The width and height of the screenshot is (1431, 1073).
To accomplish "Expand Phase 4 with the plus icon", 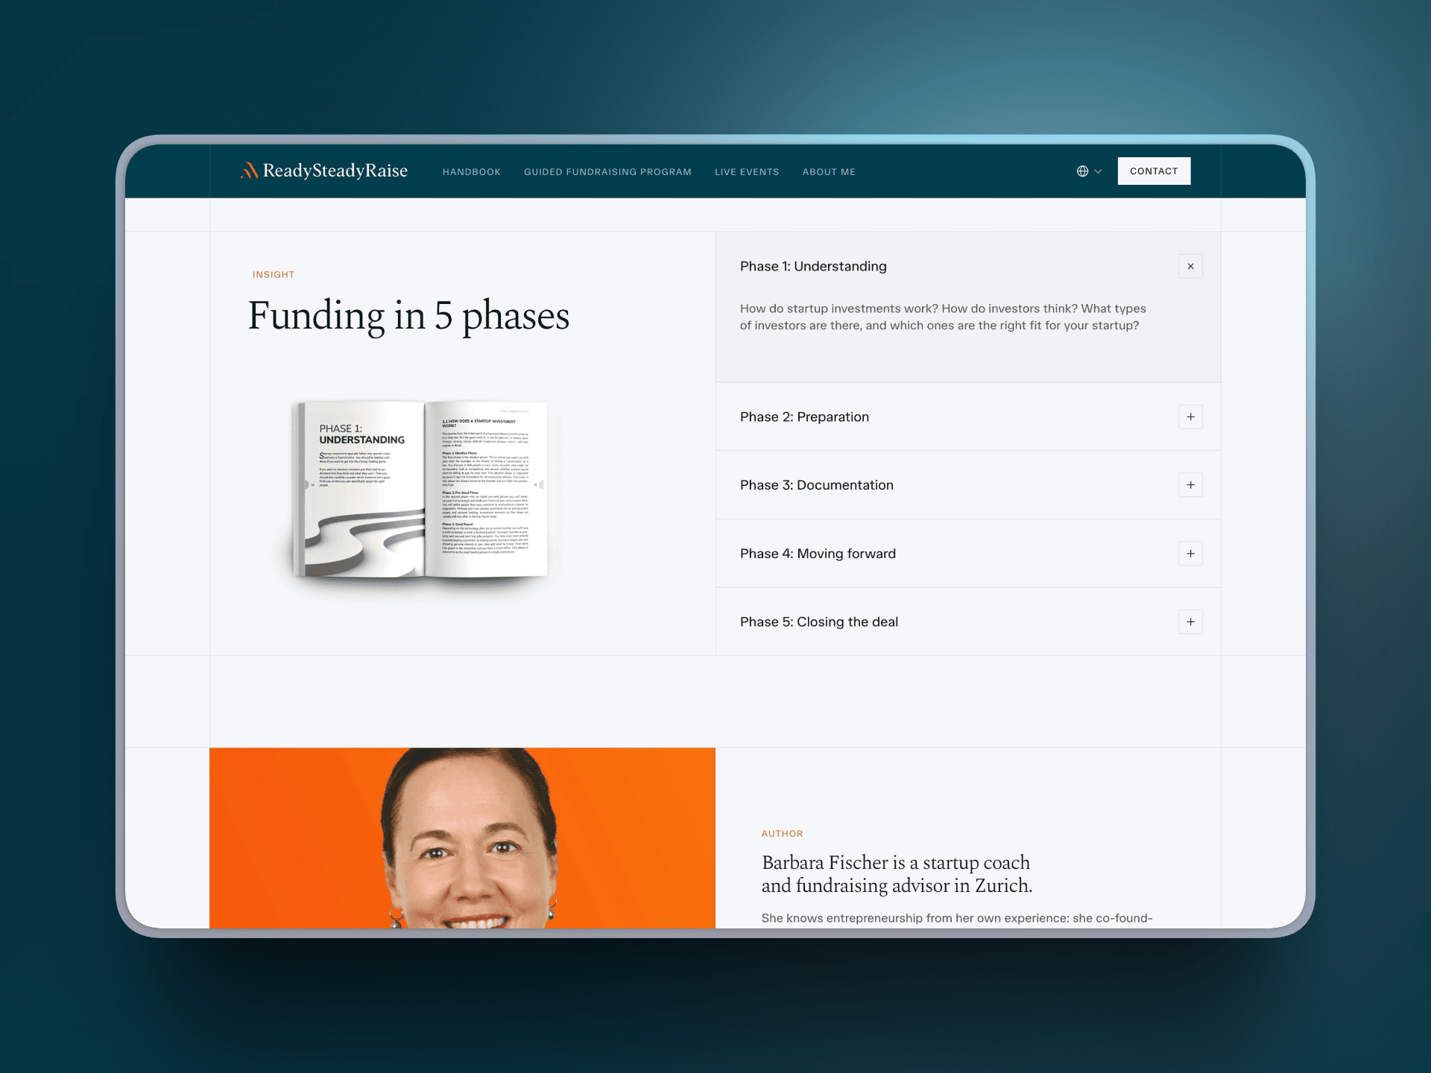I will click(1190, 554).
